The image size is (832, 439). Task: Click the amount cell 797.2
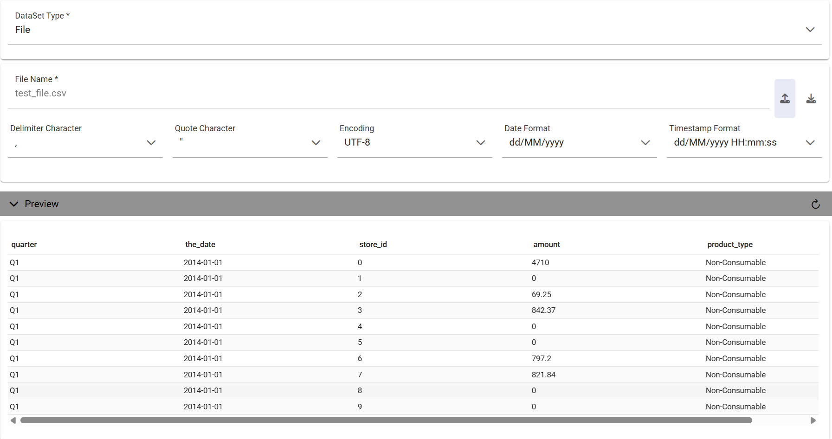542,358
